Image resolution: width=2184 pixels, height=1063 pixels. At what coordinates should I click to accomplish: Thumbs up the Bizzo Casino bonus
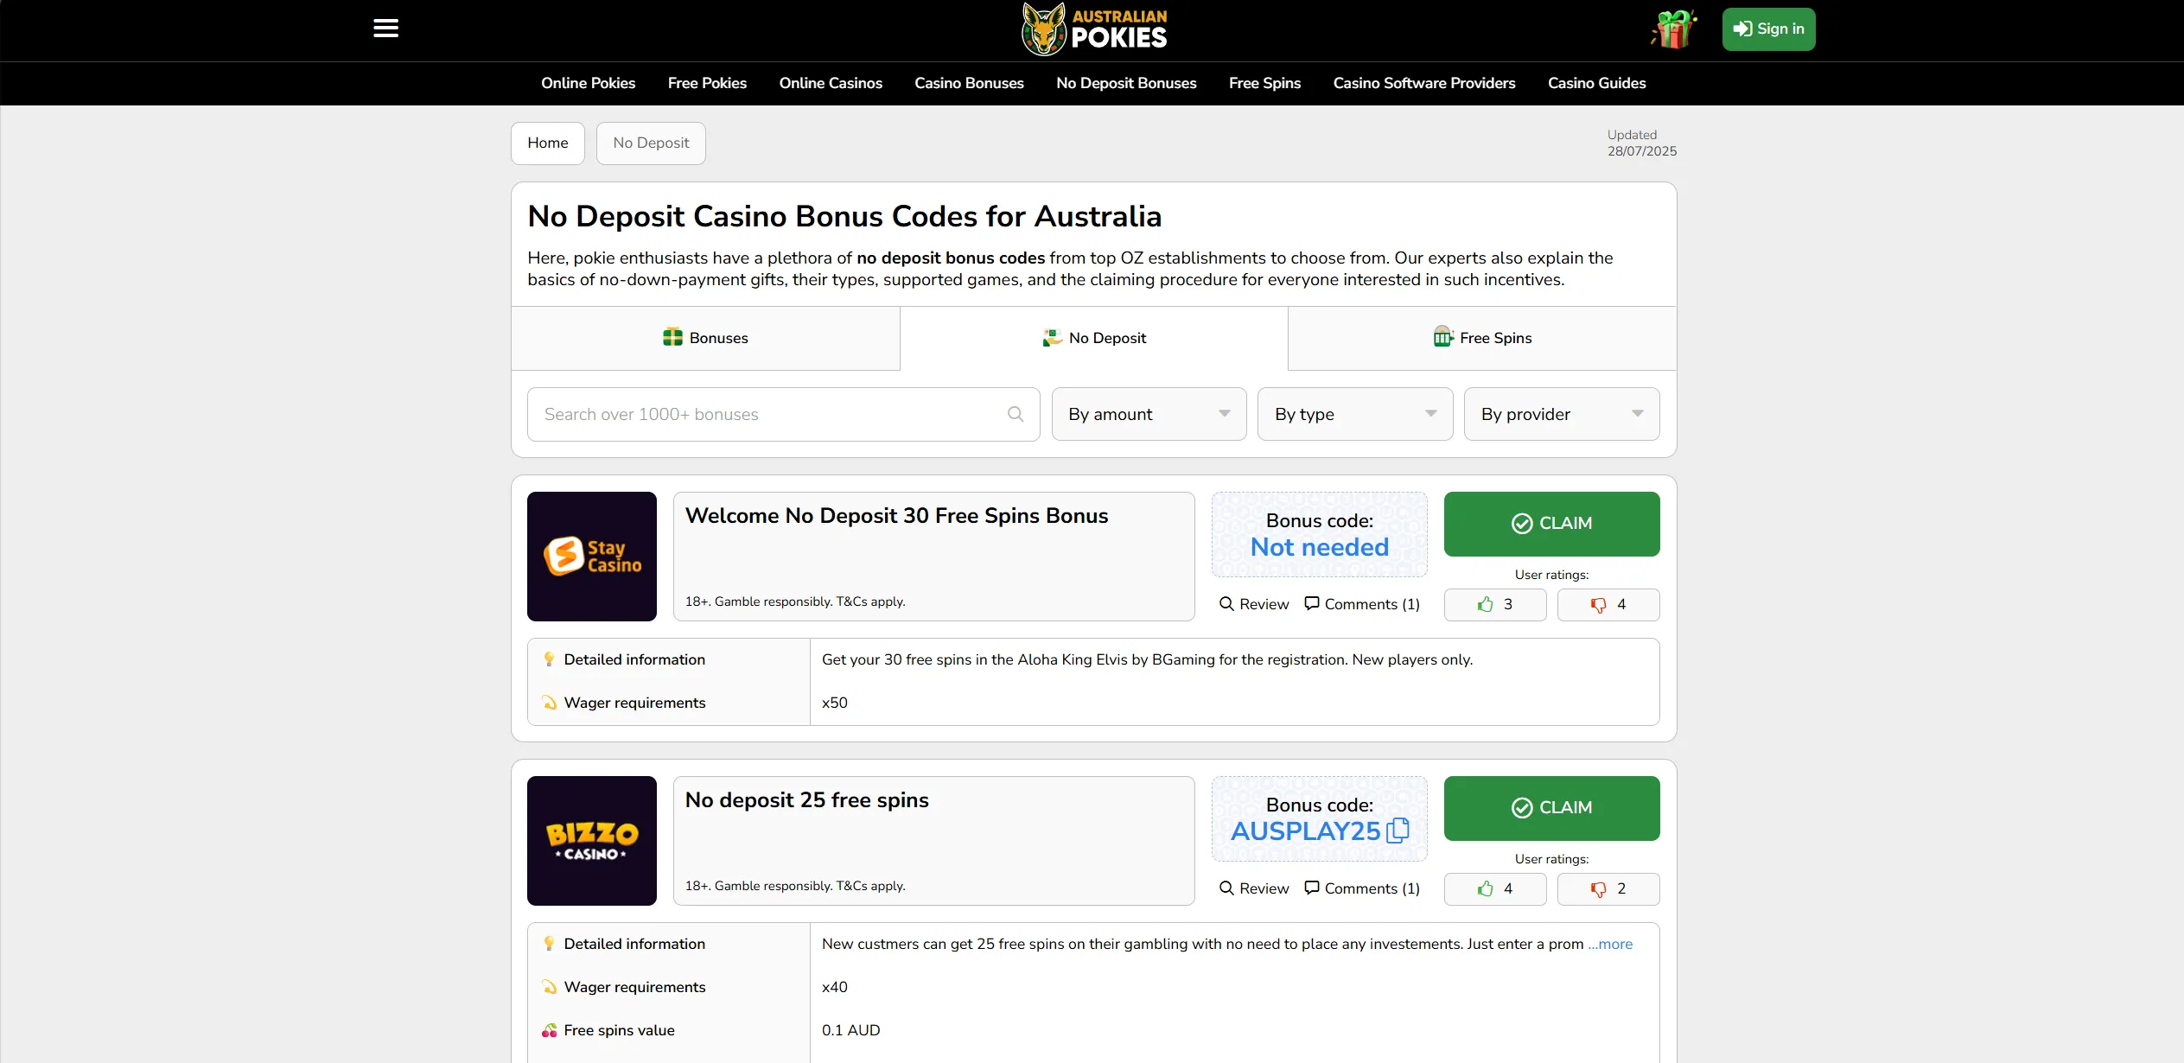coord(1495,889)
